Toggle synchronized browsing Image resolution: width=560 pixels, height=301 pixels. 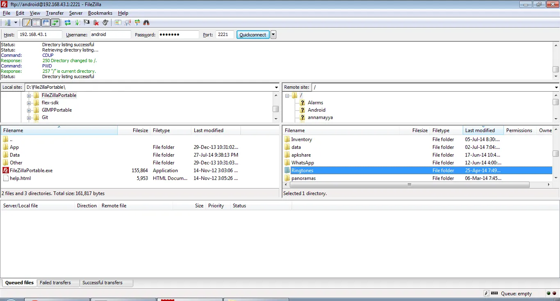coord(137,22)
